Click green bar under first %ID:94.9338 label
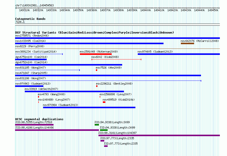 point(97,125)
